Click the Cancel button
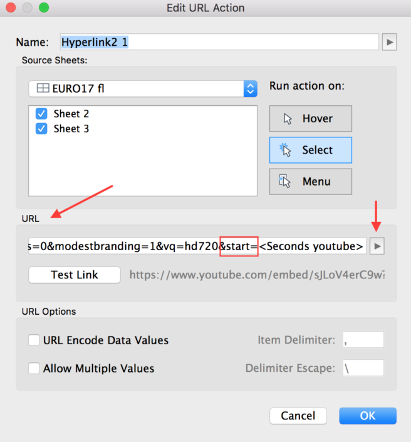This screenshot has height=442, width=411. 298,416
